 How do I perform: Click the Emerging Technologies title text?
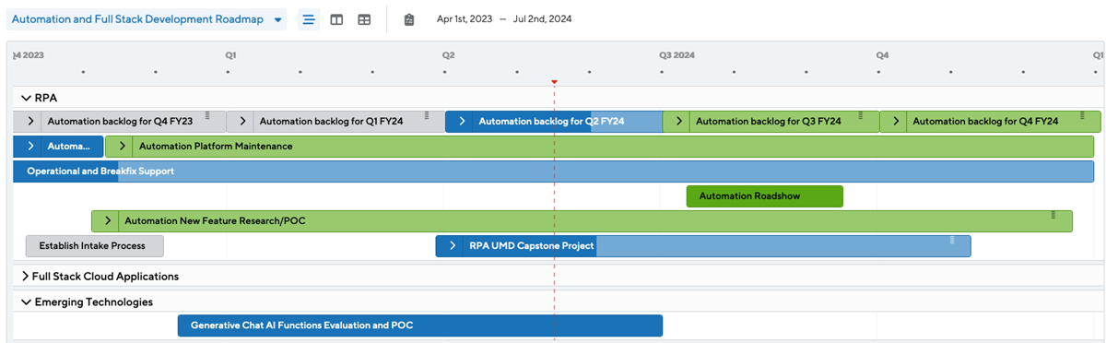(94, 302)
